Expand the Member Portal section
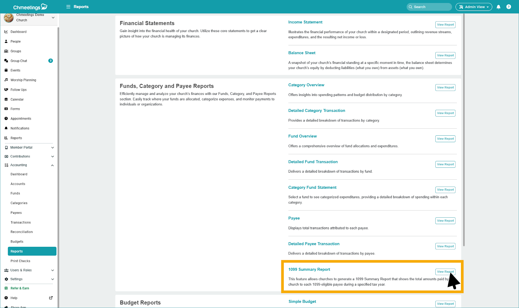 point(53,148)
